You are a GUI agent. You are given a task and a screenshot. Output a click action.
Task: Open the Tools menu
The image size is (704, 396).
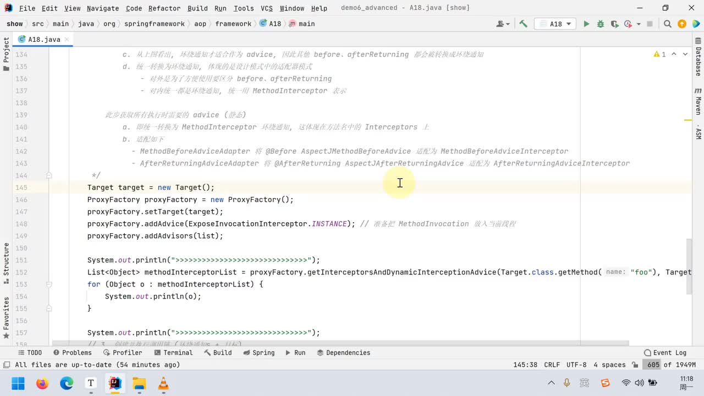tap(244, 8)
